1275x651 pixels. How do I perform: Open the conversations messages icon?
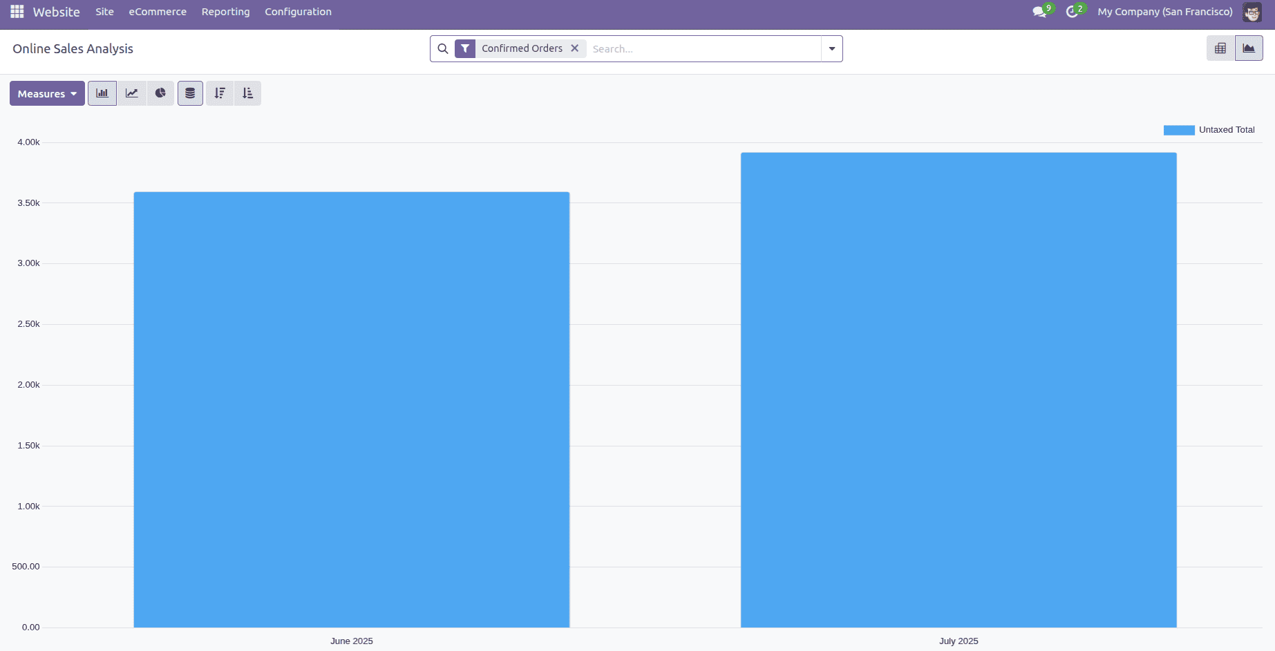(1039, 12)
